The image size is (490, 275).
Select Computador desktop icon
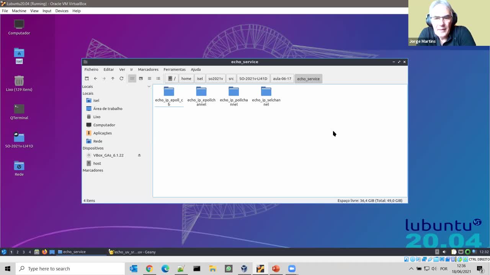(19, 27)
